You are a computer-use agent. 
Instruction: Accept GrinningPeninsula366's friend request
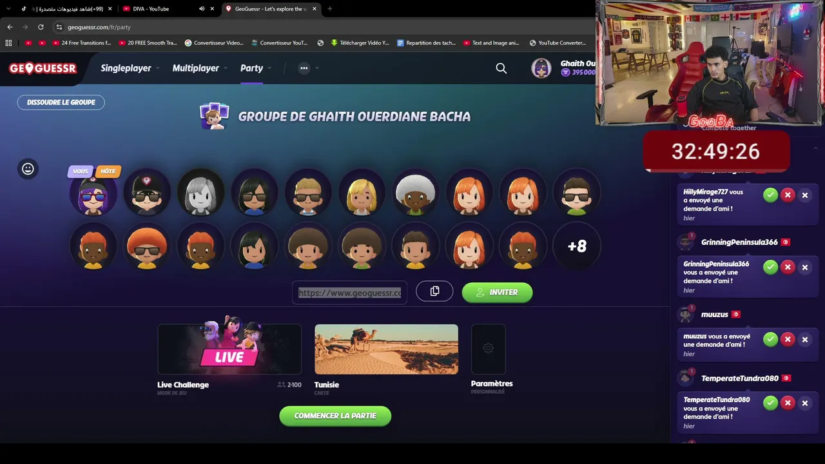tap(770, 267)
